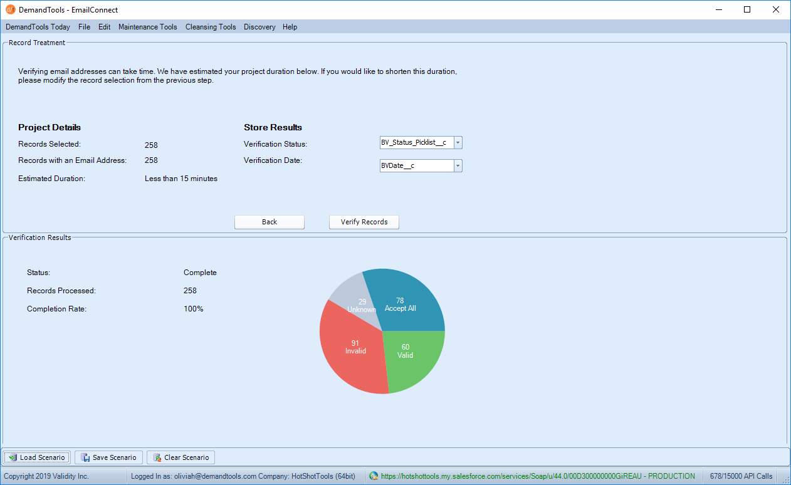
Task: Click the Estimated Duration value 'Less than 15 minutes'
Action: 181,179
